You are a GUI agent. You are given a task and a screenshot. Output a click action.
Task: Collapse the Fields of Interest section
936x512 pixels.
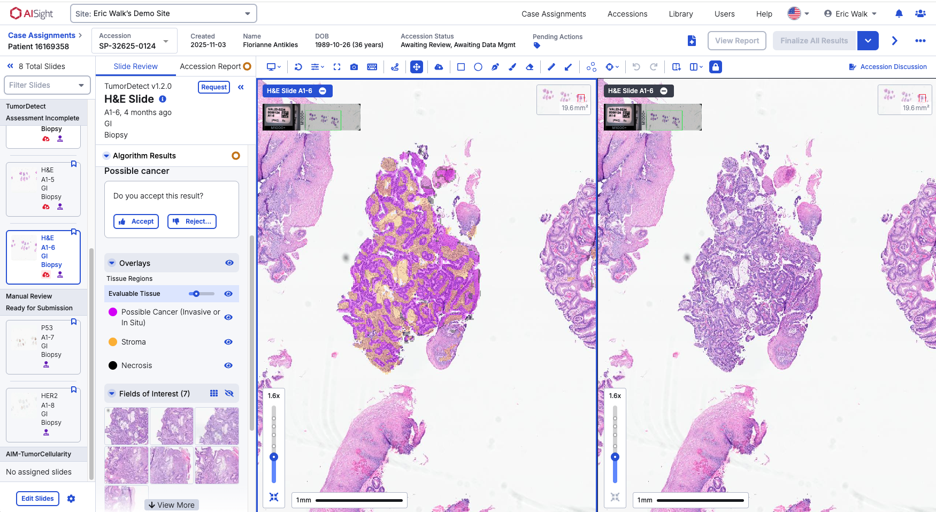[x=112, y=393]
